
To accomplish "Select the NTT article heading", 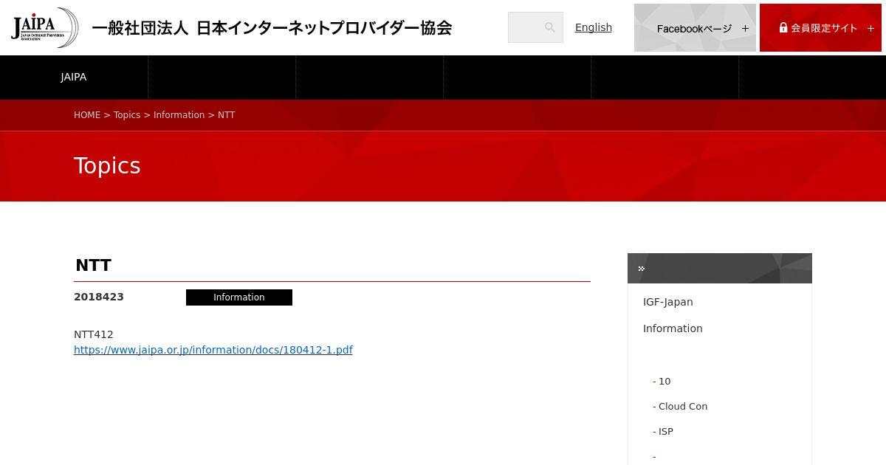I will [x=93, y=265].
